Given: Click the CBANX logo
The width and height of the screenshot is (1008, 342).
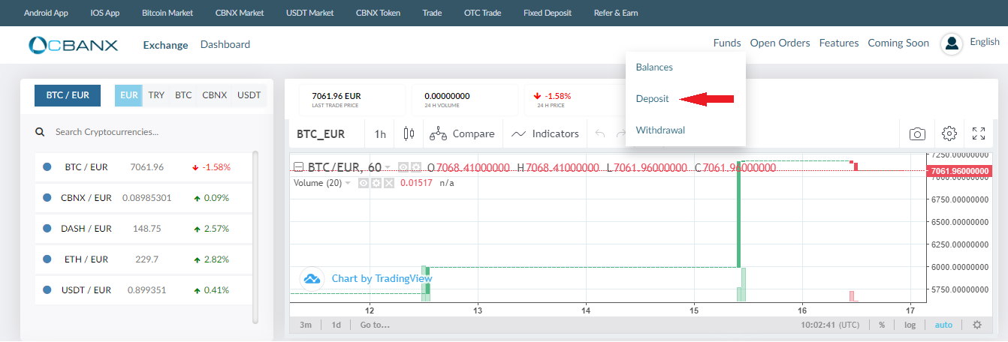Looking at the screenshot, I should (73, 45).
